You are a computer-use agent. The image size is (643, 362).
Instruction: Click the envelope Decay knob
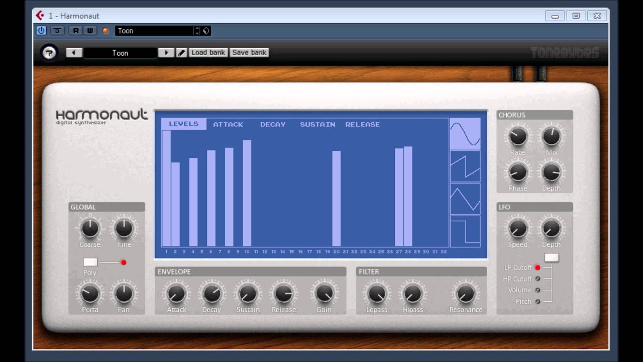[211, 294]
